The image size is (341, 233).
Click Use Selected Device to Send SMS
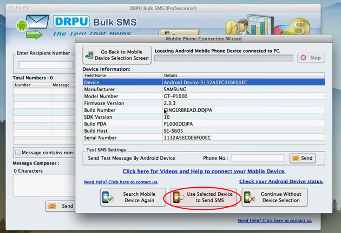pos(204,197)
